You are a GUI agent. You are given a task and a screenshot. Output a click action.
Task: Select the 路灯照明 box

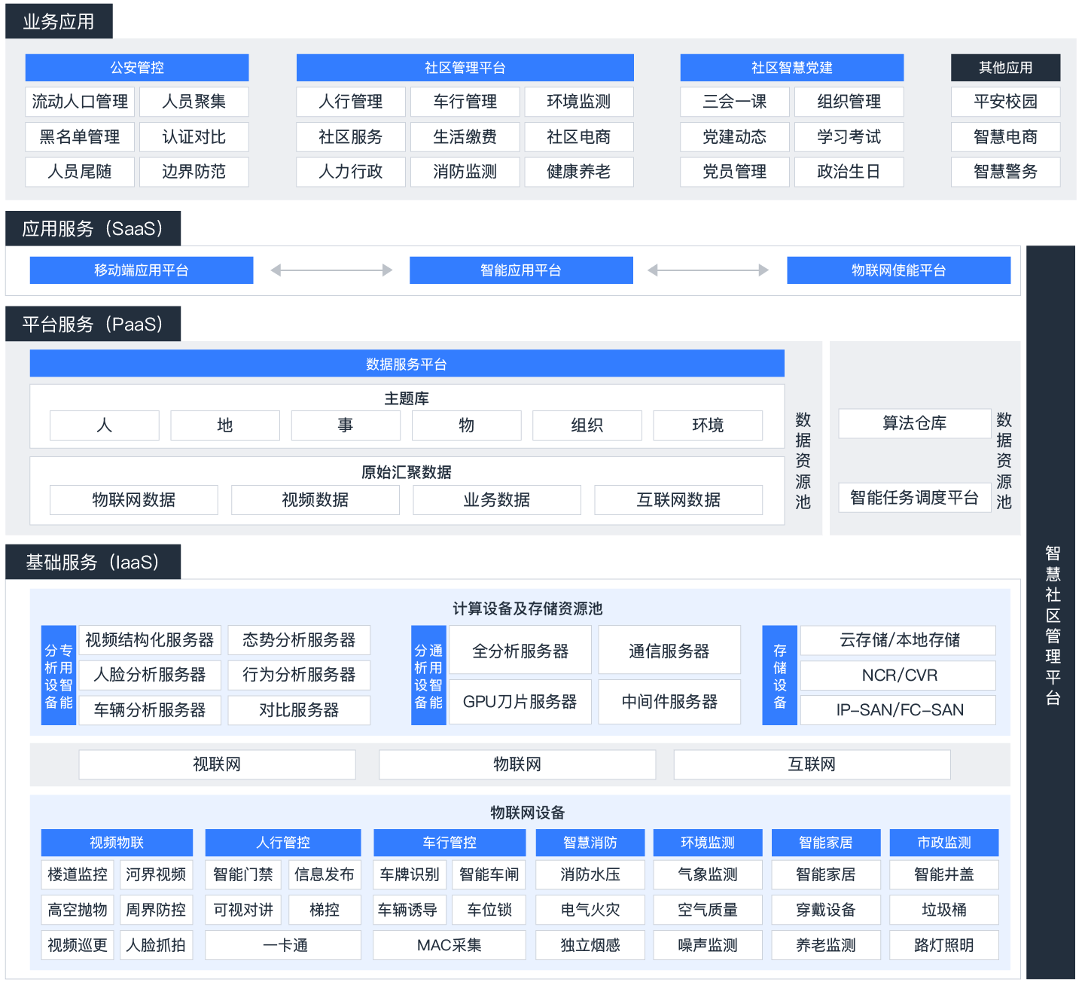944,945
